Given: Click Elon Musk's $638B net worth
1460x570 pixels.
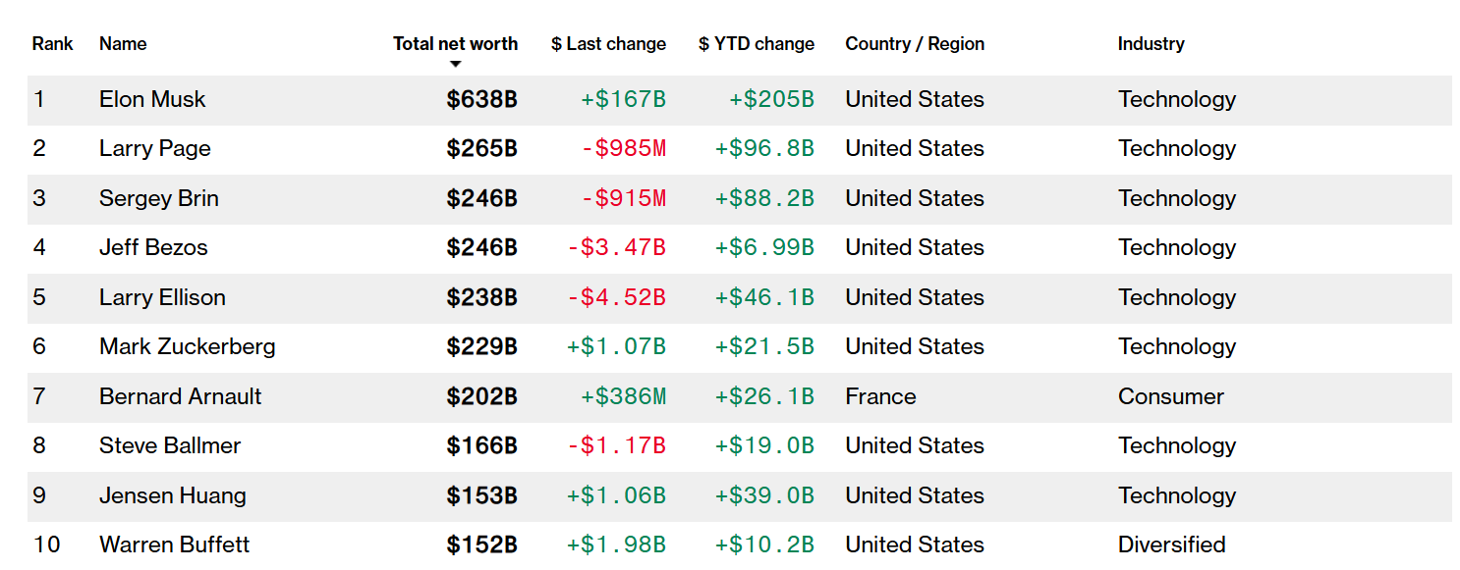Looking at the screenshot, I should tap(481, 100).
